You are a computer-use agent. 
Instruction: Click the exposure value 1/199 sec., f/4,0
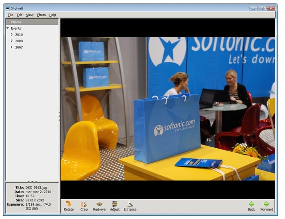(38, 204)
